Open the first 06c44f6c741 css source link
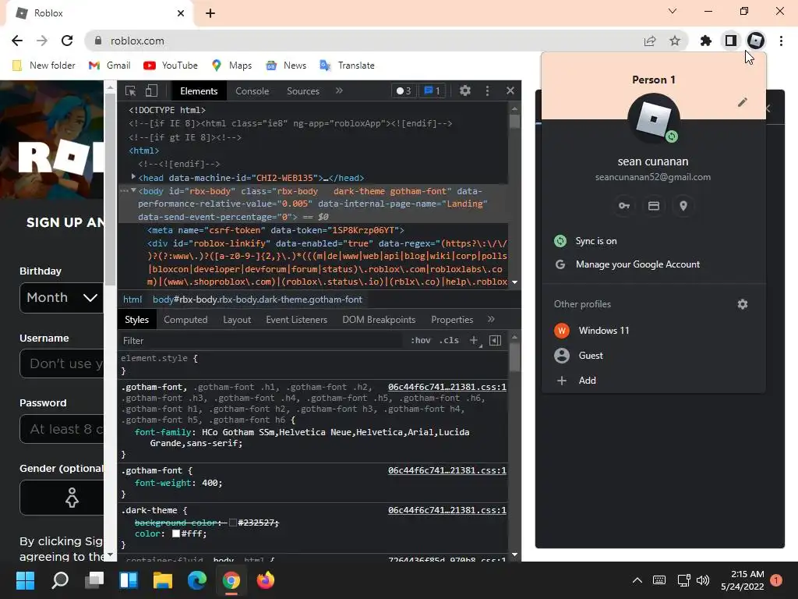The image size is (798, 599). [x=447, y=387]
